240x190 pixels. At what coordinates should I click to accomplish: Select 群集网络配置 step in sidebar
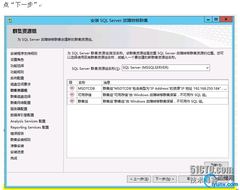pyautogui.click(x=20, y=103)
